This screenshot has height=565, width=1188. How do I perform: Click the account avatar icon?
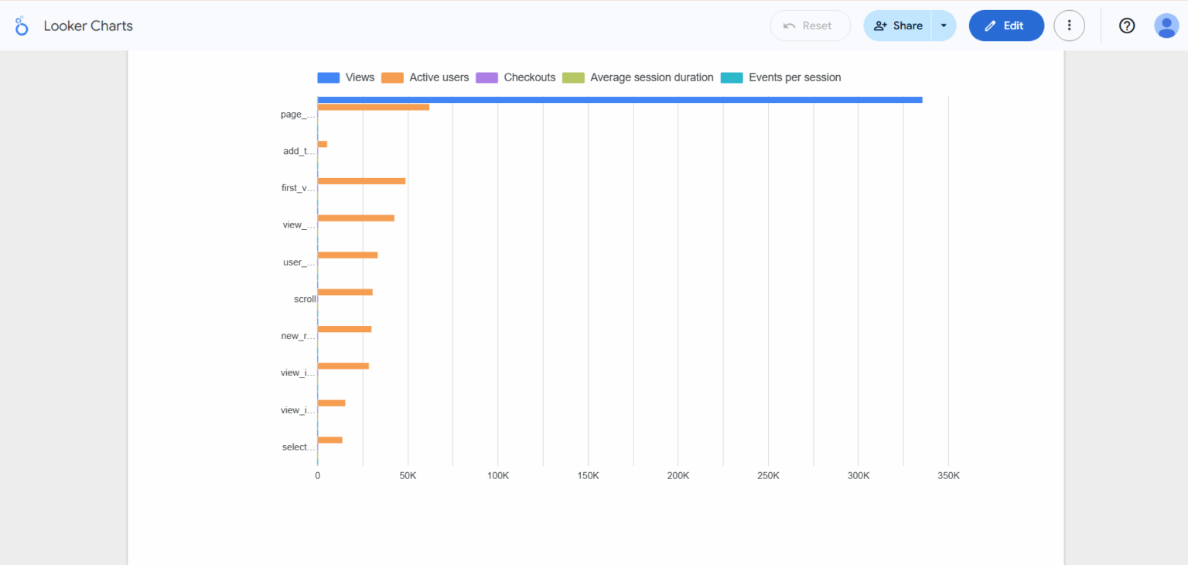click(1166, 25)
